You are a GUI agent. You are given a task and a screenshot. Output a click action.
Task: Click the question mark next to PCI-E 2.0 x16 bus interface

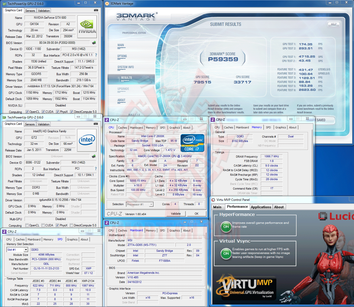pos(96,55)
